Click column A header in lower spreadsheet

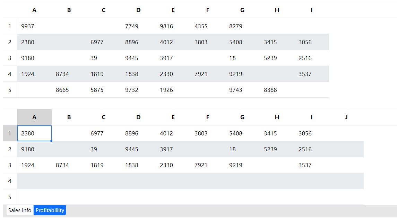[34, 117]
